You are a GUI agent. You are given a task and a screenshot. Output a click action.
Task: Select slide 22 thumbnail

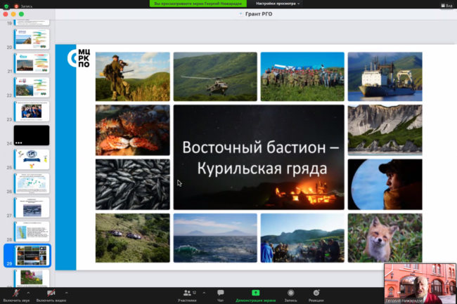click(x=32, y=87)
